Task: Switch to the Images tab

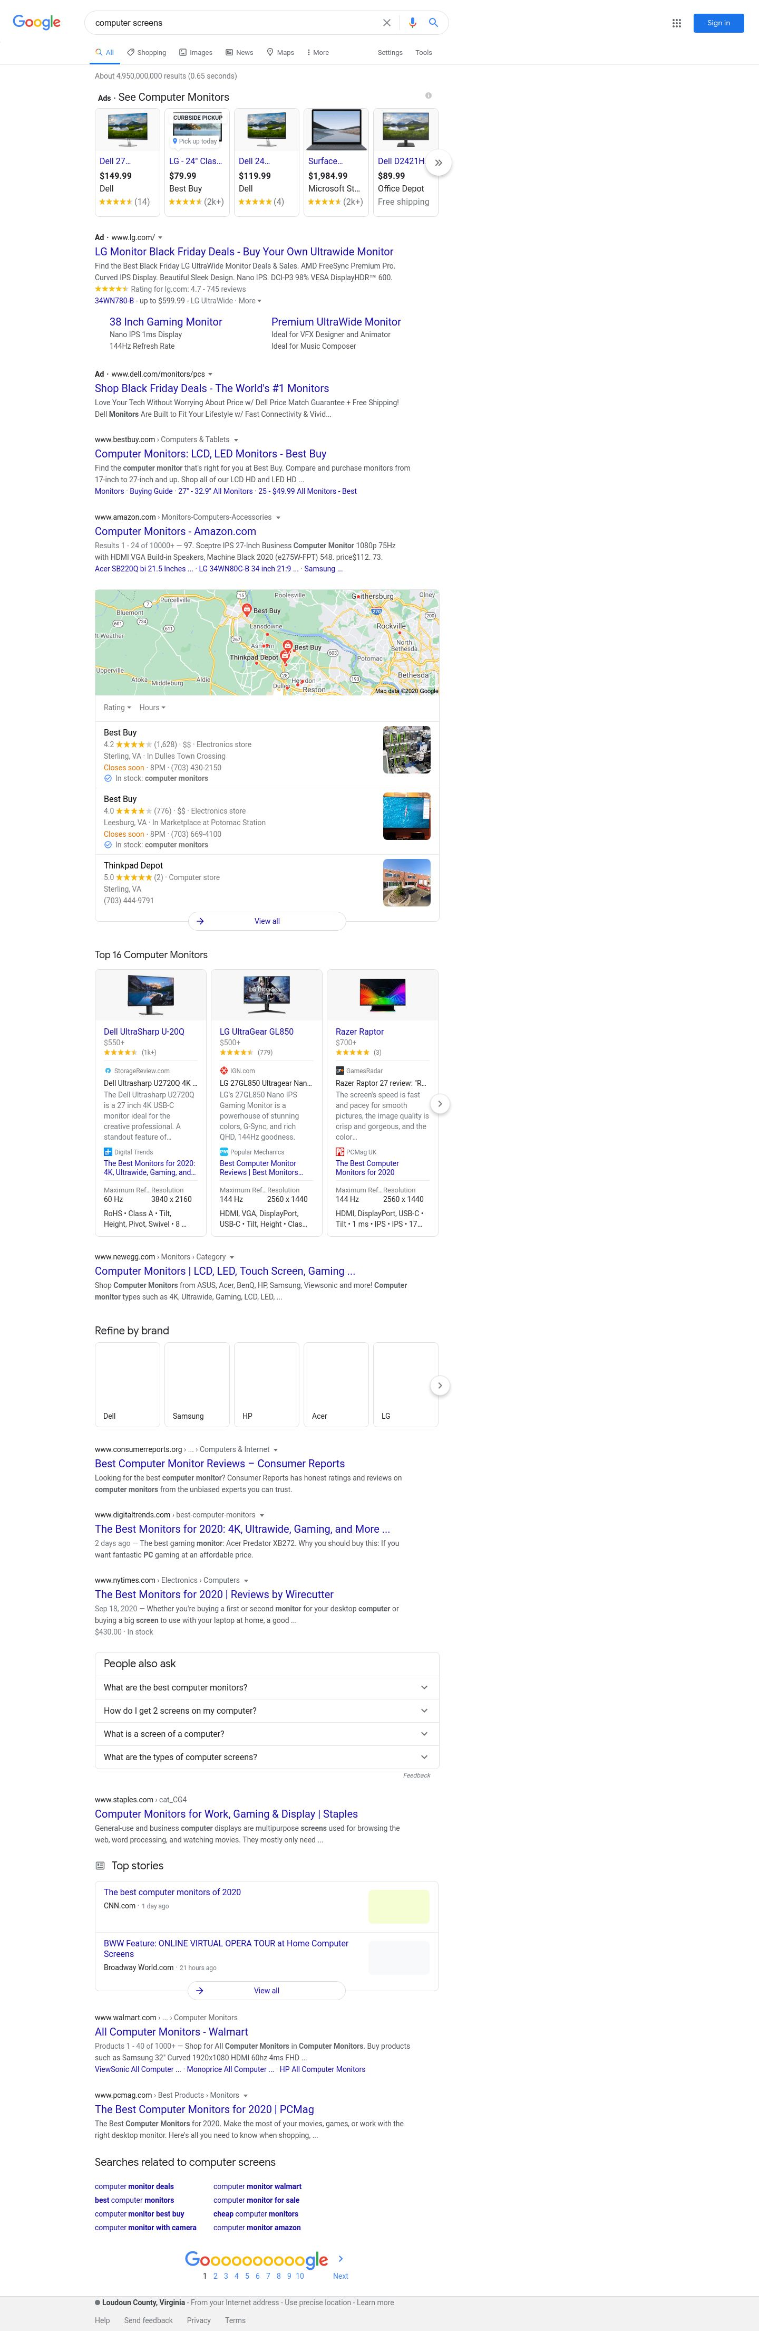Action: (196, 52)
